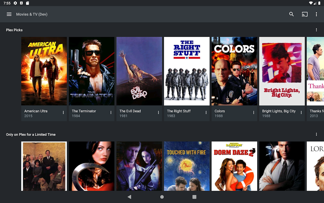Open Only on Plex section options menu

click(316, 134)
